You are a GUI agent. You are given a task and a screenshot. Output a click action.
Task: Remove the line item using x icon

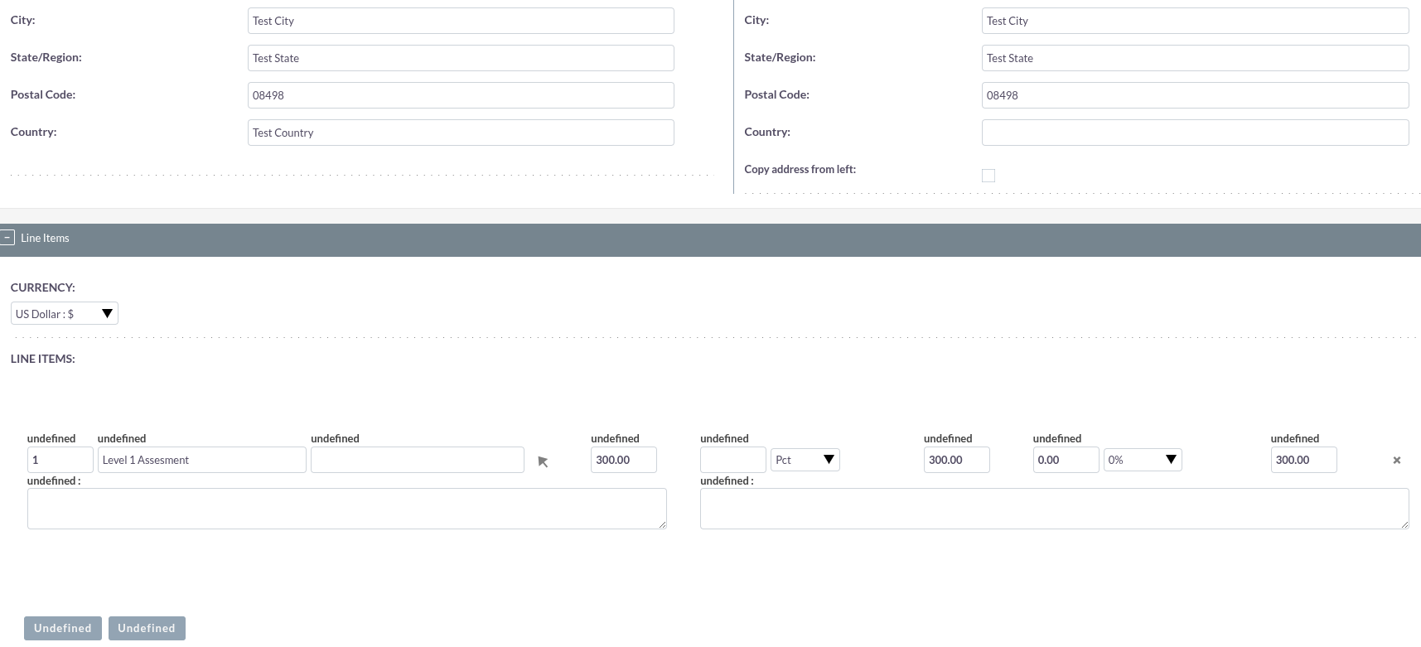[x=1396, y=460]
